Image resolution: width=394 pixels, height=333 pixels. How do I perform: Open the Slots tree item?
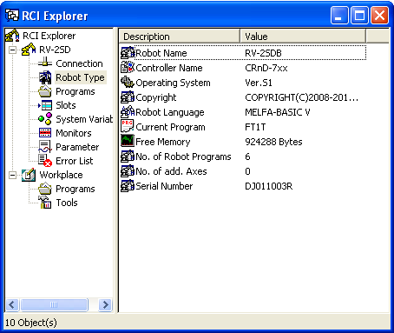tap(66, 105)
